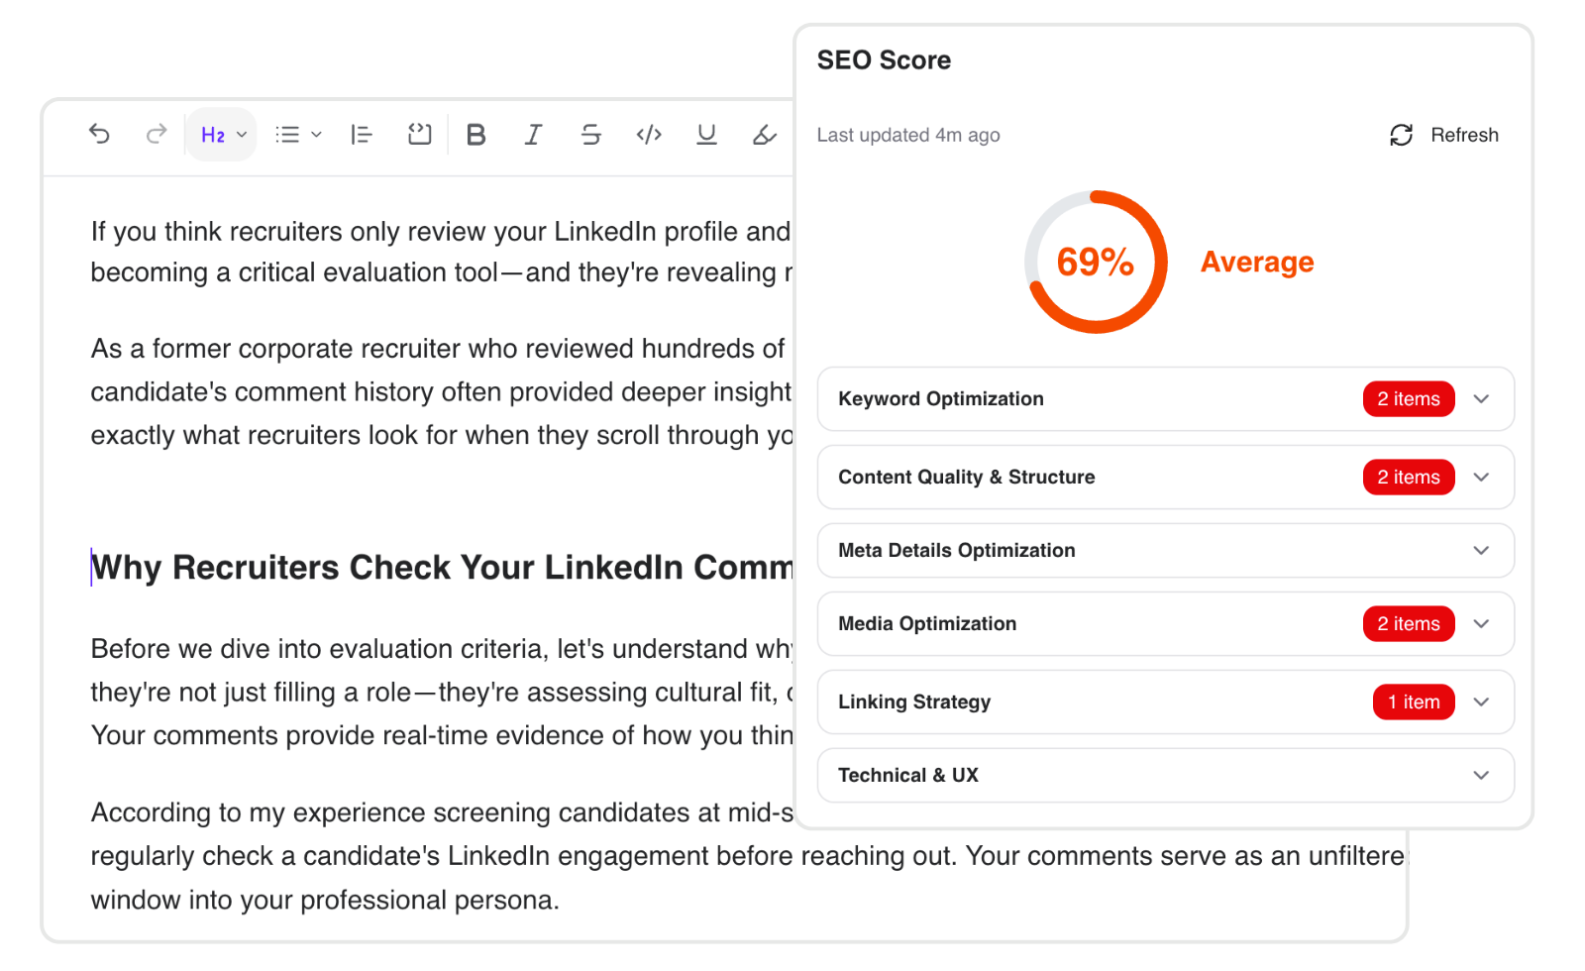Select the highlighter tool
The image size is (1585, 971).
coord(764,135)
